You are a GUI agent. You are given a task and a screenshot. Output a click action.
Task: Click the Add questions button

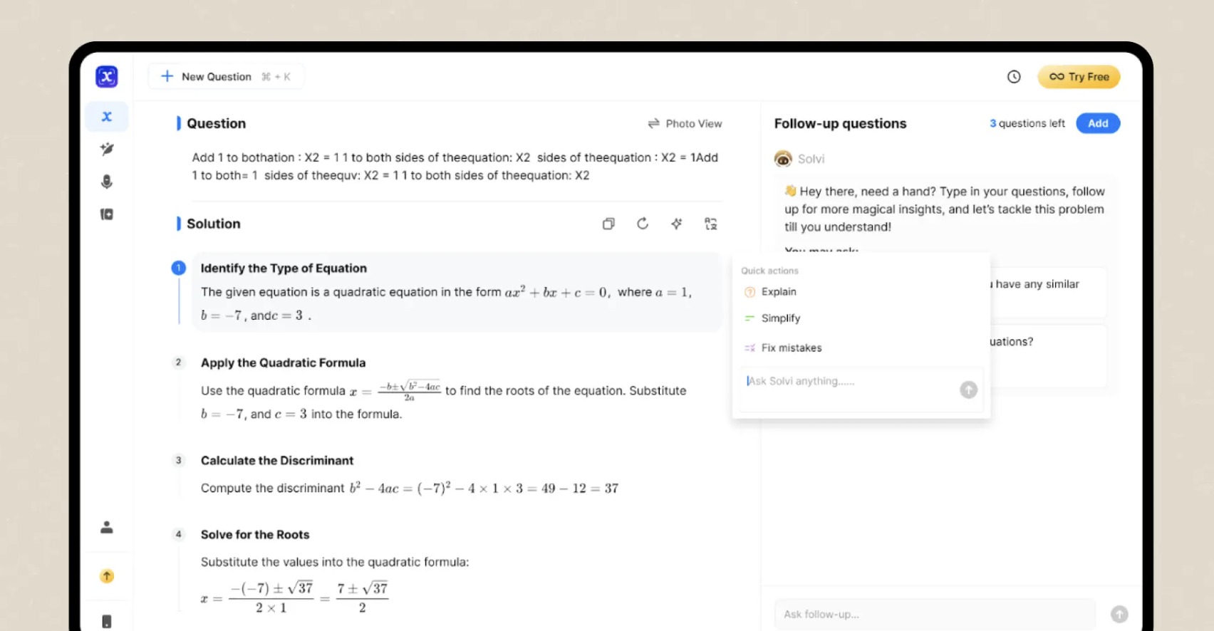[1098, 123]
